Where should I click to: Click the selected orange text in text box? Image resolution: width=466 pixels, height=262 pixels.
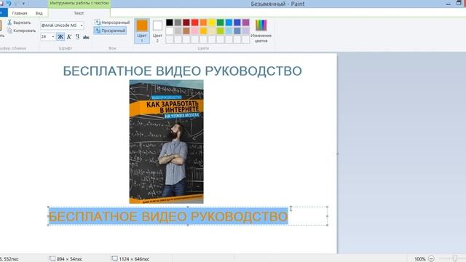168,216
